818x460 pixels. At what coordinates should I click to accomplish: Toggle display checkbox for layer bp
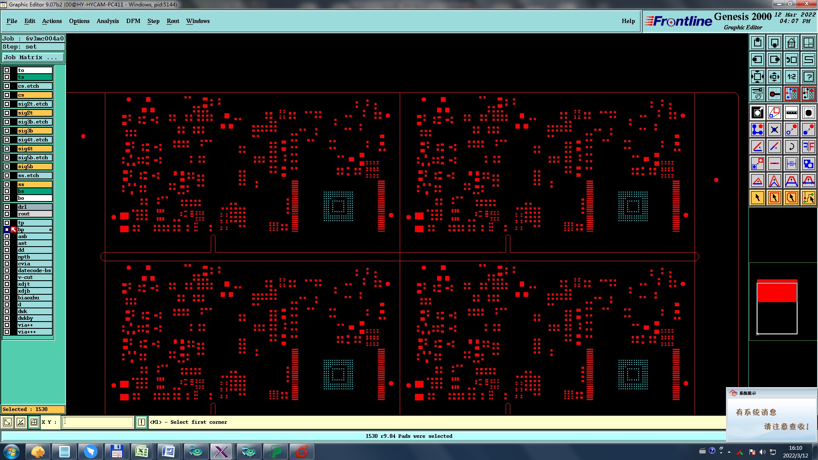pyautogui.click(x=7, y=230)
